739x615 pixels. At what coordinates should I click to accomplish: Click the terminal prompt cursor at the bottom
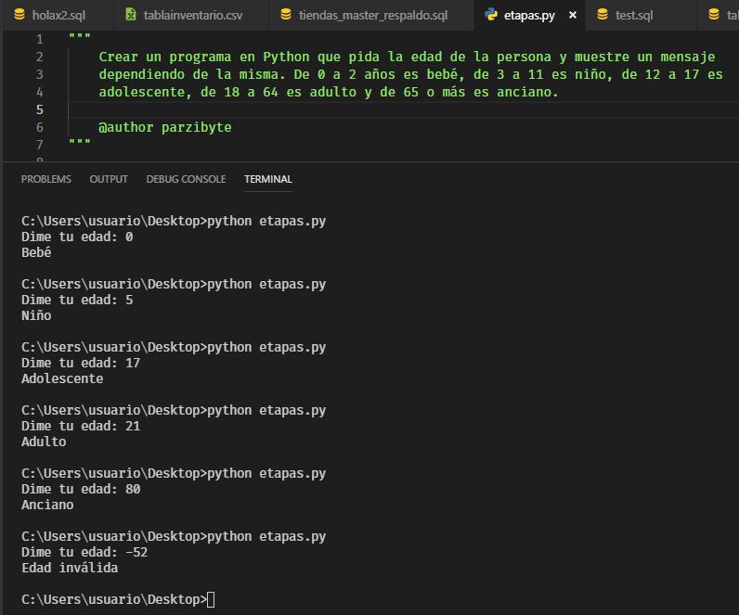212,600
